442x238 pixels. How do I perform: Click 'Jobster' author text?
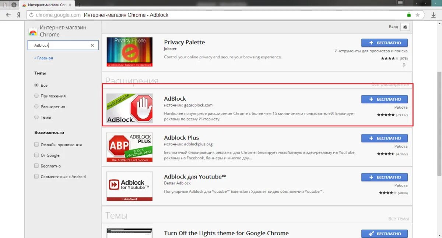171,49
